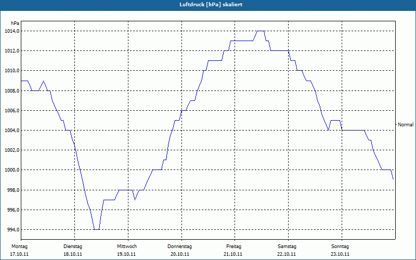Select the 'Mittwoch' day label
416x260 pixels.
[127, 246]
